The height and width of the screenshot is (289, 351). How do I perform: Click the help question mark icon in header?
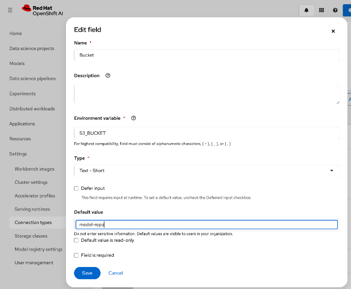point(335,10)
